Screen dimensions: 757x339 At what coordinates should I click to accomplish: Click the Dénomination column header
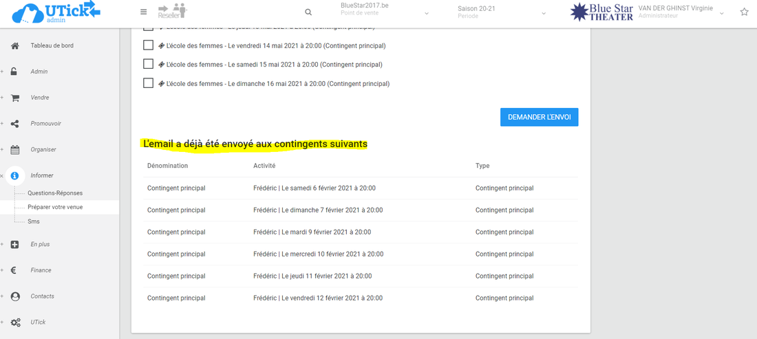(167, 166)
